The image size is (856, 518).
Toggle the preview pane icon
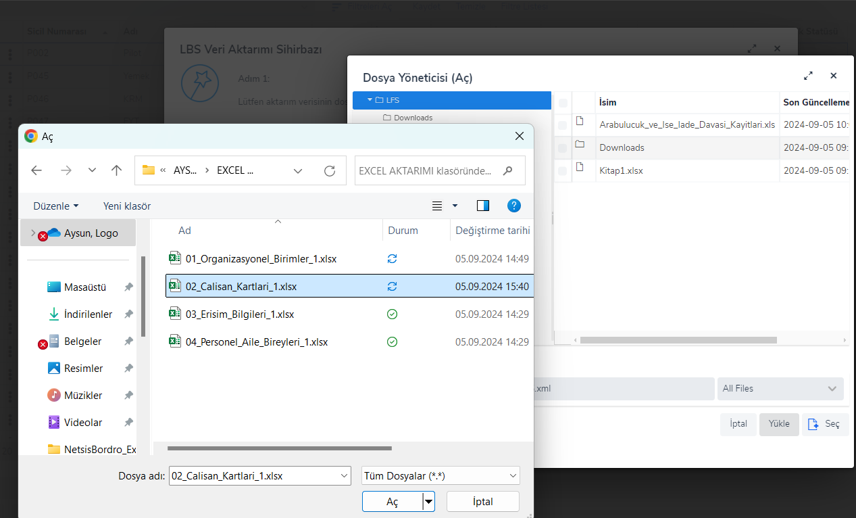[482, 206]
